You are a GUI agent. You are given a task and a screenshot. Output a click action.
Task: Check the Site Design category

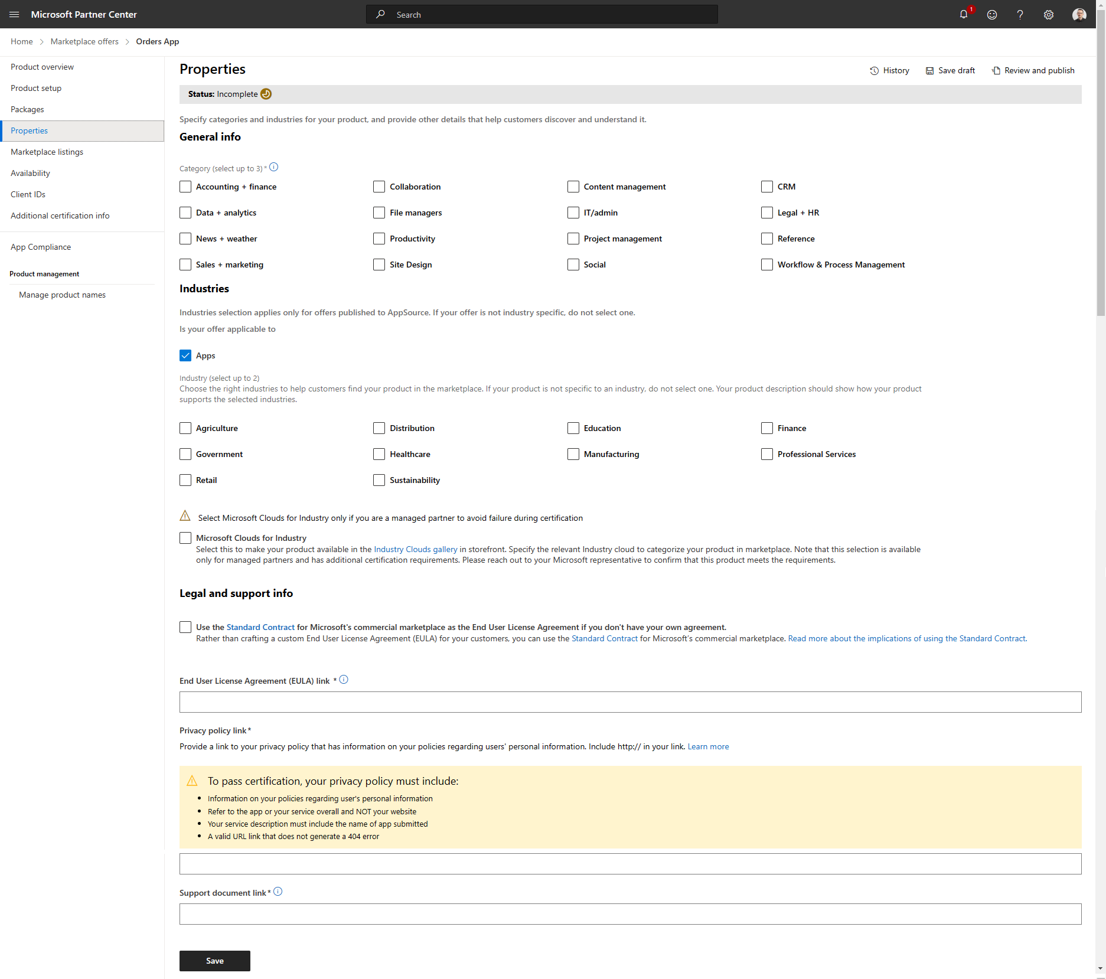click(379, 265)
